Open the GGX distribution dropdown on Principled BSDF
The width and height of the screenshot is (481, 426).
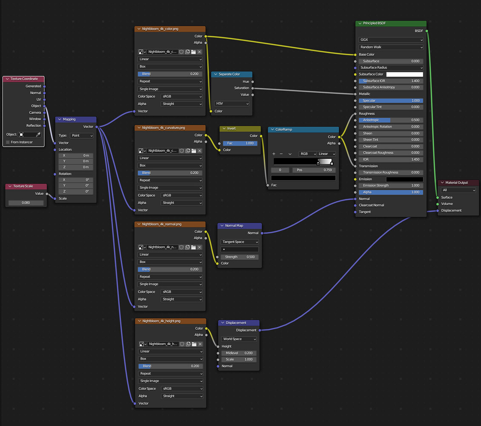(390, 39)
